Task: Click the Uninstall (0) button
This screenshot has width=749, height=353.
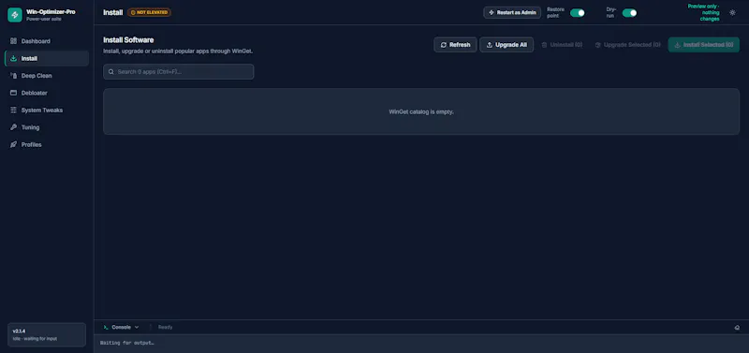Action: (x=562, y=45)
